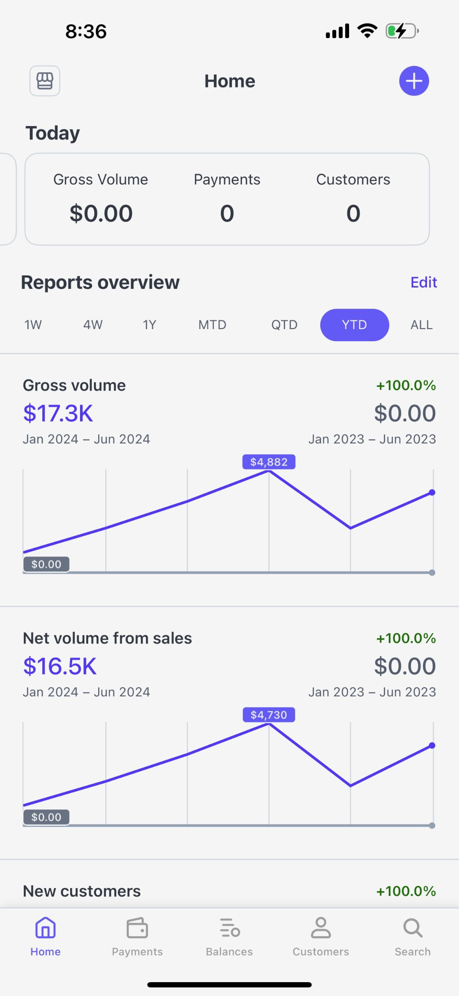
Task: Switch to the QTD range
Action: pyautogui.click(x=284, y=325)
